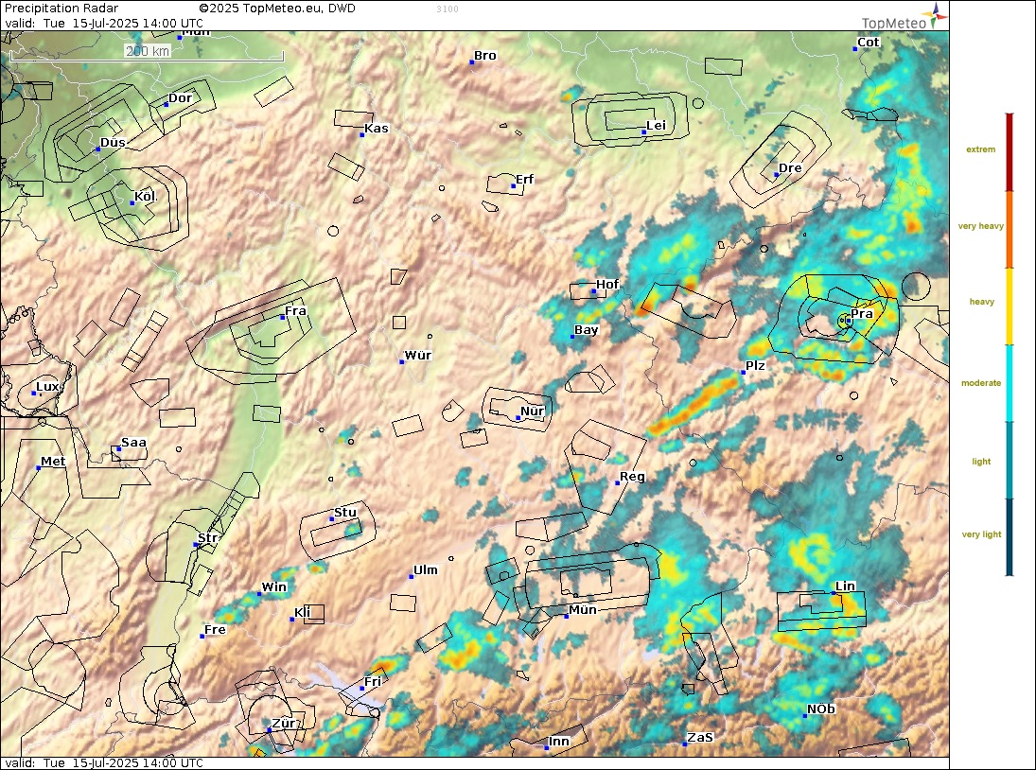Viewport: 1036px width, 770px height.
Task: Click the 'light' legend label
Action: coord(981,461)
